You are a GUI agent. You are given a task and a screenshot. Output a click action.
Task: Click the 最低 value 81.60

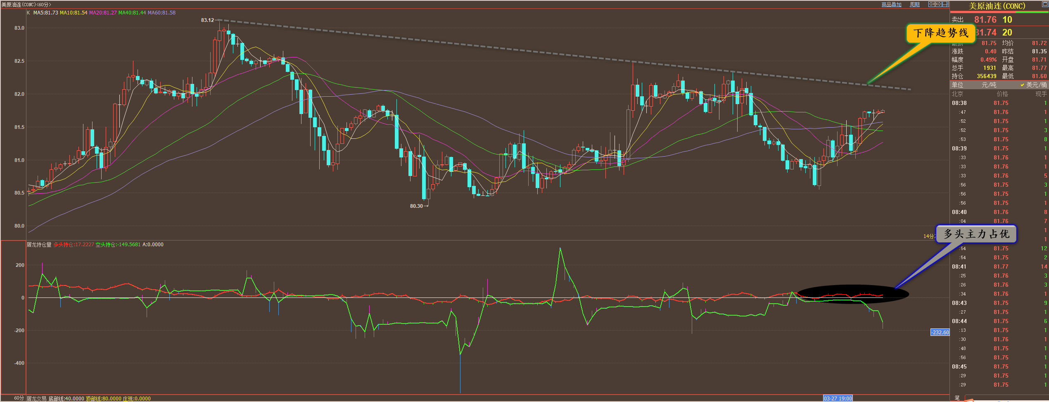point(1040,76)
